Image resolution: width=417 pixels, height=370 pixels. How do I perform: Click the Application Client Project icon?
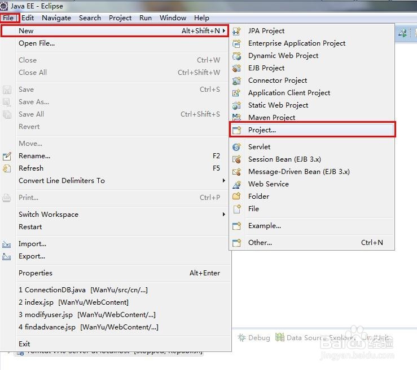click(236, 93)
